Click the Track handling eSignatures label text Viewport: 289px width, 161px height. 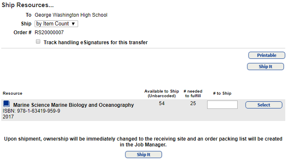[96, 43]
